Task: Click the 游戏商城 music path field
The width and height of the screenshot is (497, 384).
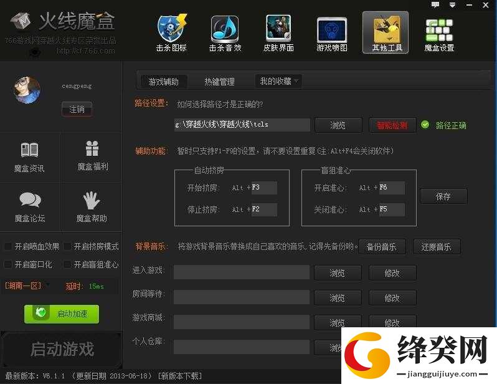Action: 242,322
